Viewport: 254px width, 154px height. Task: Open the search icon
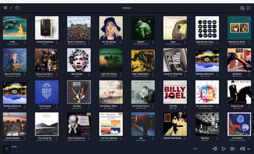(x=242, y=8)
